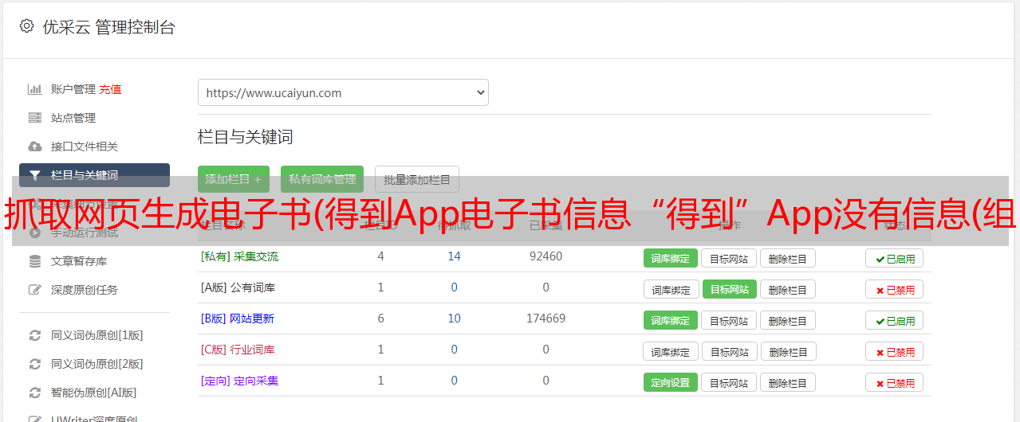Click refresh icon for 同义词伪原创[1版]

(34, 335)
